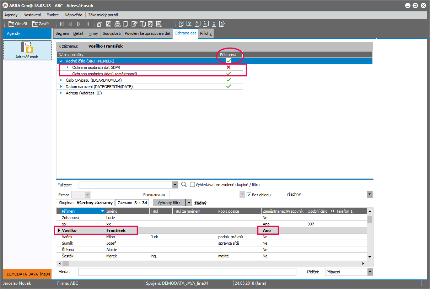Go to the next record arrow

pos(79,24)
